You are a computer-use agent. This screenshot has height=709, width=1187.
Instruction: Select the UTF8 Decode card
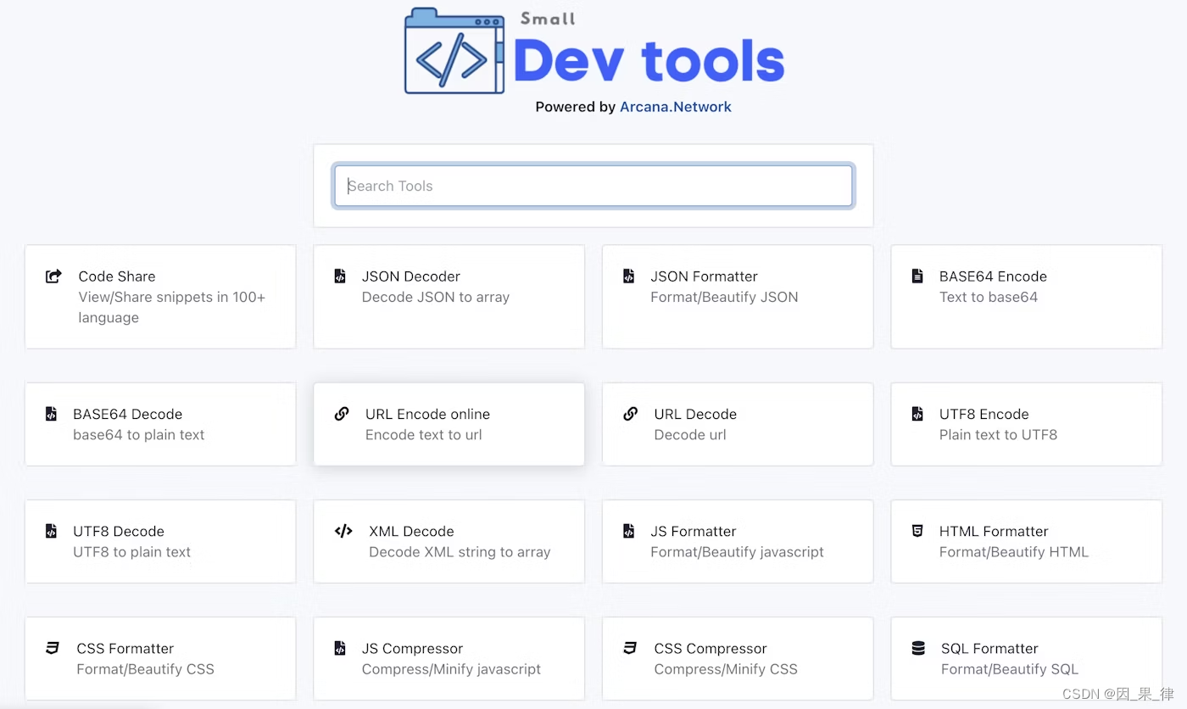(160, 541)
